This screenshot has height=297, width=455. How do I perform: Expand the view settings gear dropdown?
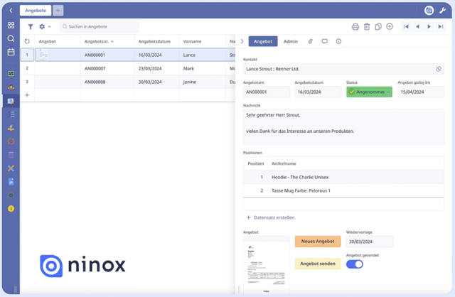pyautogui.click(x=45, y=27)
